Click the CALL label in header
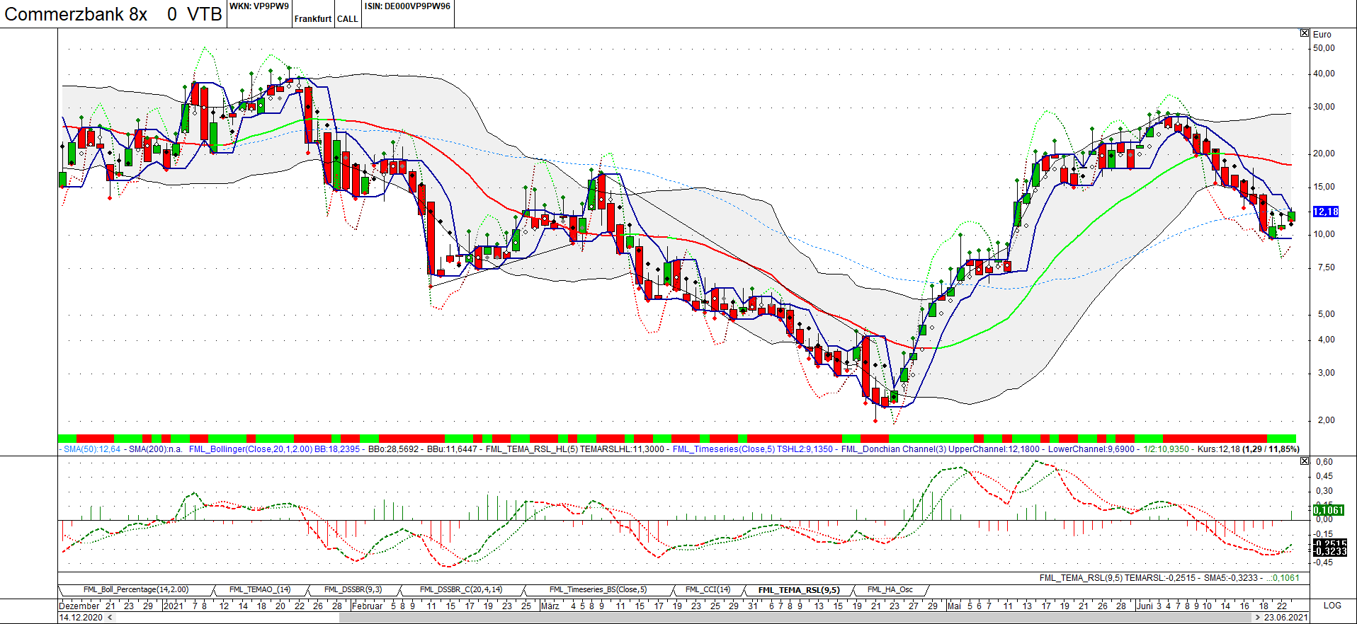Image resolution: width=1357 pixels, height=624 pixels. click(348, 19)
